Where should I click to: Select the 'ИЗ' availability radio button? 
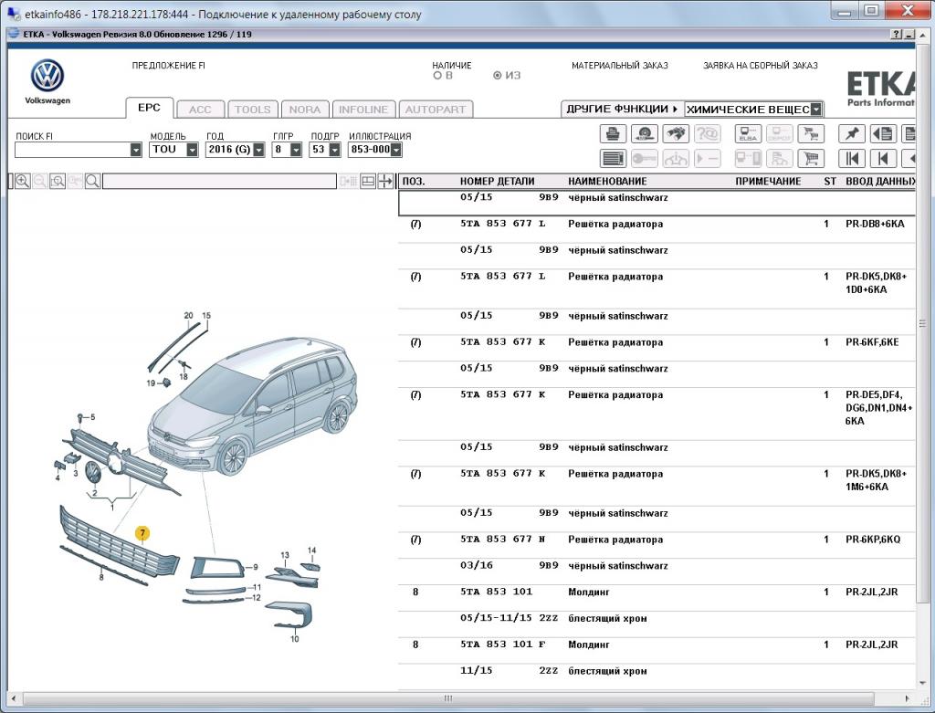coord(498,76)
